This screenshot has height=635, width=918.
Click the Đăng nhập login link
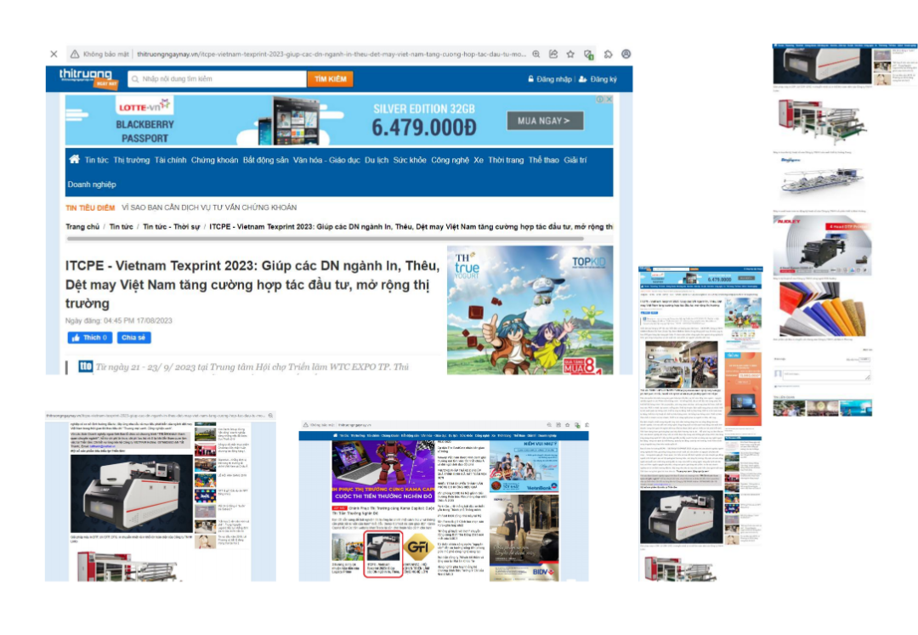(549, 79)
